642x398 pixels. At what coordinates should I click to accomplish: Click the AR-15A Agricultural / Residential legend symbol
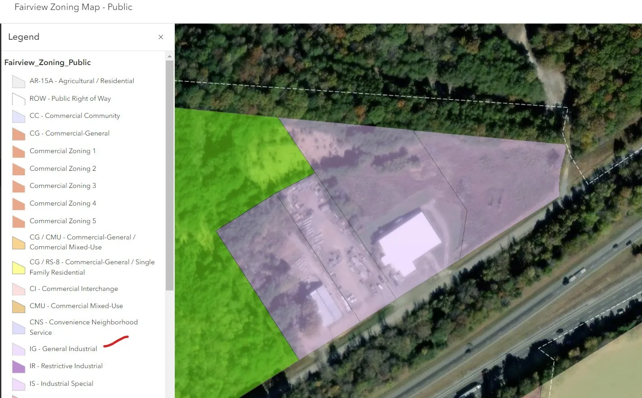click(x=19, y=81)
